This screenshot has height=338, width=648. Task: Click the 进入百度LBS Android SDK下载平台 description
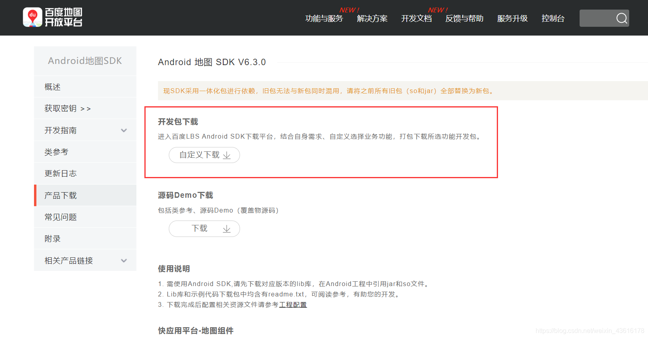click(x=320, y=136)
